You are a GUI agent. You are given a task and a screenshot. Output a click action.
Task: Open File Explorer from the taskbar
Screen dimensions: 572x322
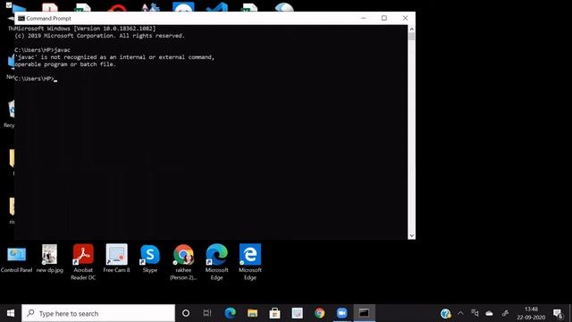[252, 313]
